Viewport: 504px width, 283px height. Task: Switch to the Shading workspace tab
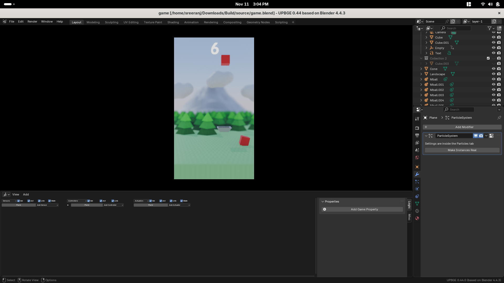click(173, 22)
